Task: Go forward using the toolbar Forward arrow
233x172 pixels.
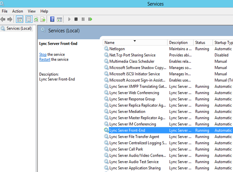Action: 9,19
